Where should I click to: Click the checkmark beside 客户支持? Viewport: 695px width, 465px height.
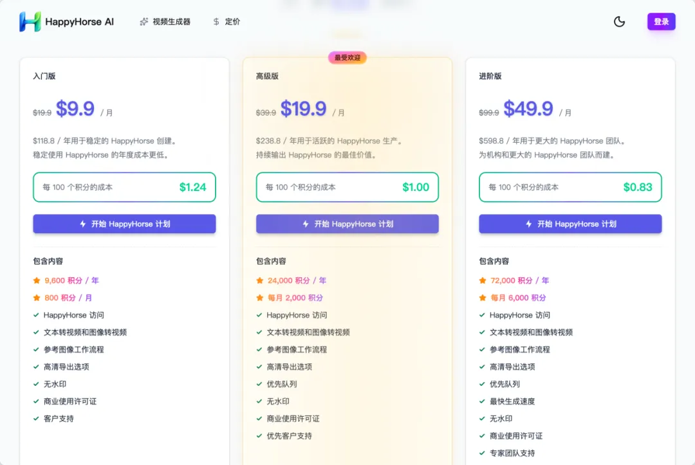36,419
